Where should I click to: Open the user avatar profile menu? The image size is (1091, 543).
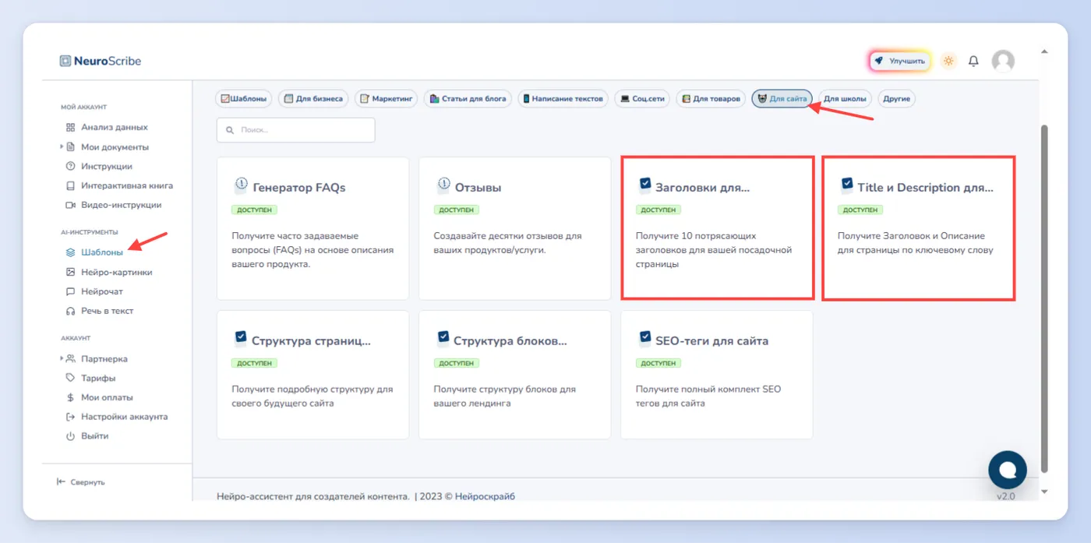pyautogui.click(x=1003, y=61)
